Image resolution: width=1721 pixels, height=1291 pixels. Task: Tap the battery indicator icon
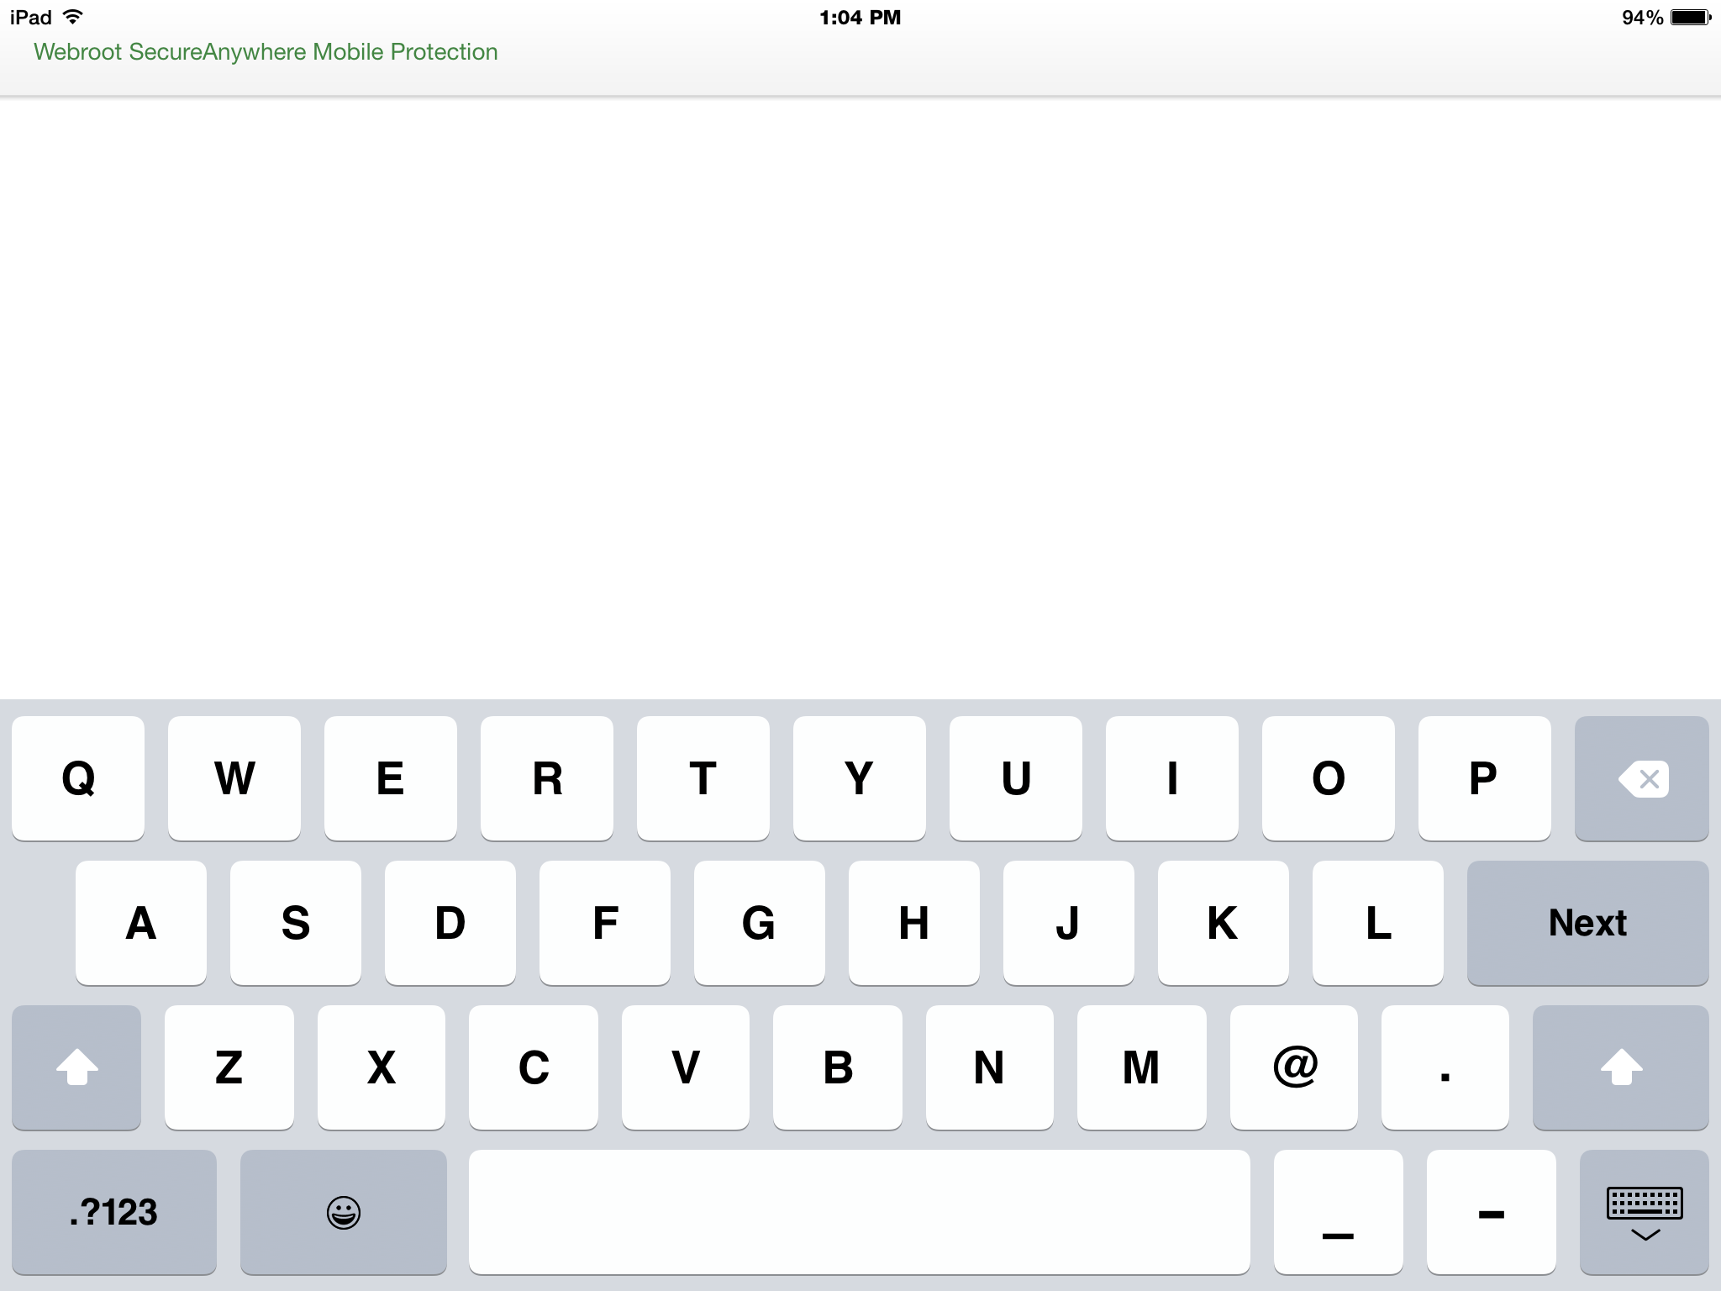coord(1691,17)
